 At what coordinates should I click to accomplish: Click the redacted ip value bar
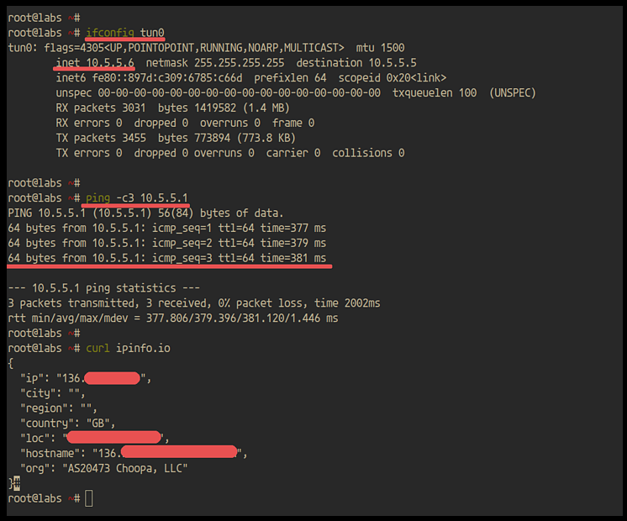point(111,378)
